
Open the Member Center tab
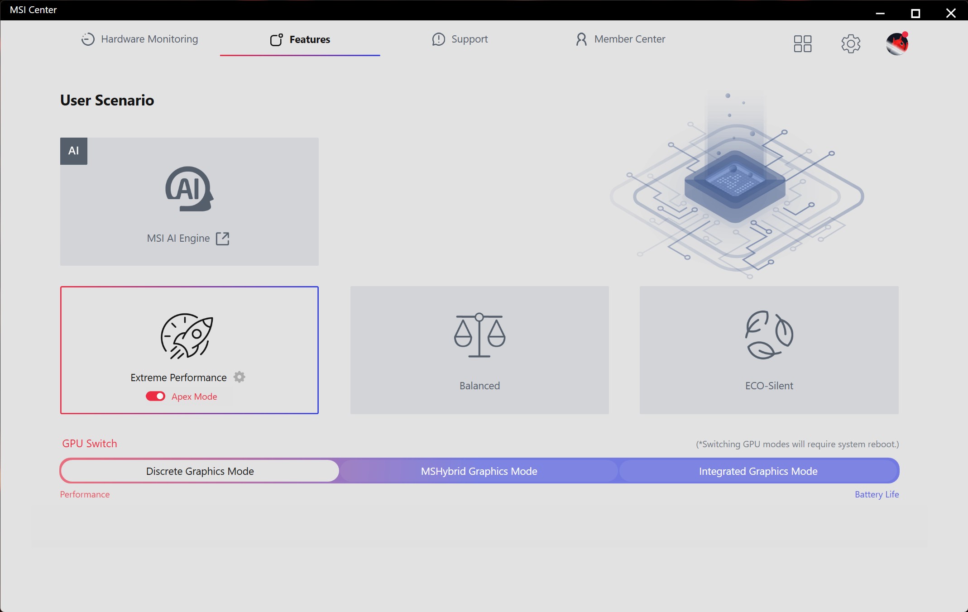pos(620,39)
